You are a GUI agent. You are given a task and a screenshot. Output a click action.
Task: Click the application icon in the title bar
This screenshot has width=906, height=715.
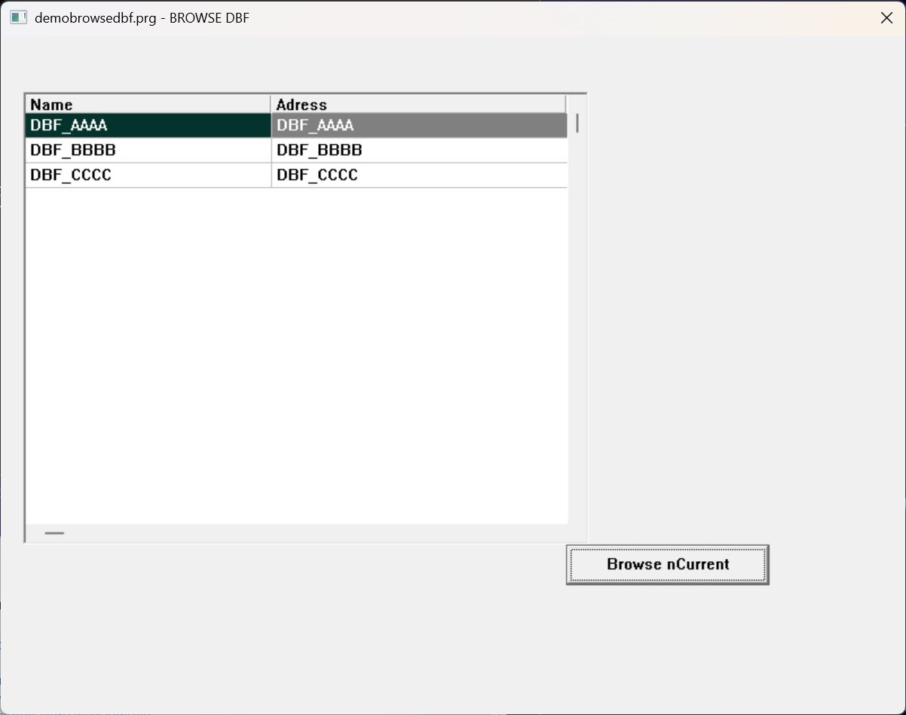coord(19,17)
